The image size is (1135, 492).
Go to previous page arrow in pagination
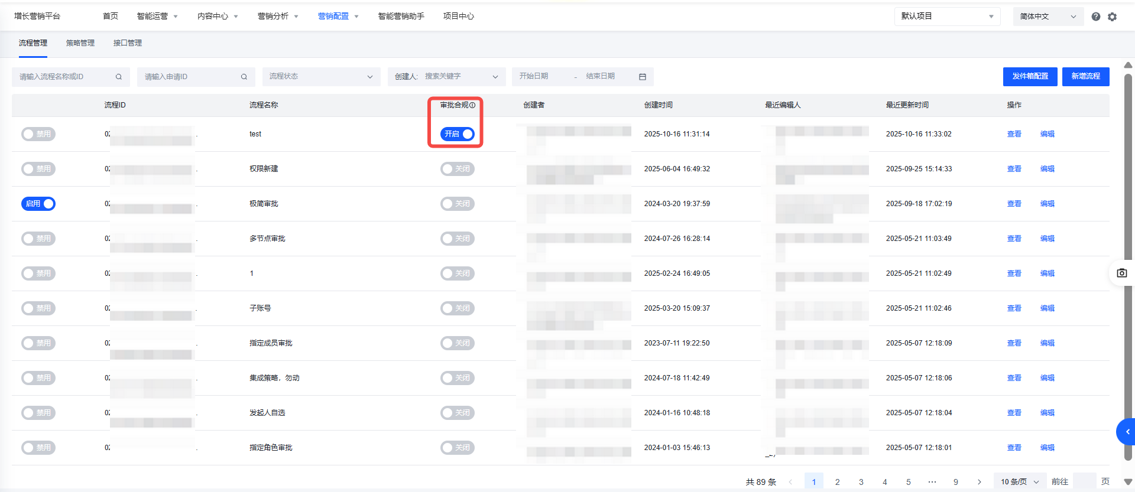coord(790,482)
